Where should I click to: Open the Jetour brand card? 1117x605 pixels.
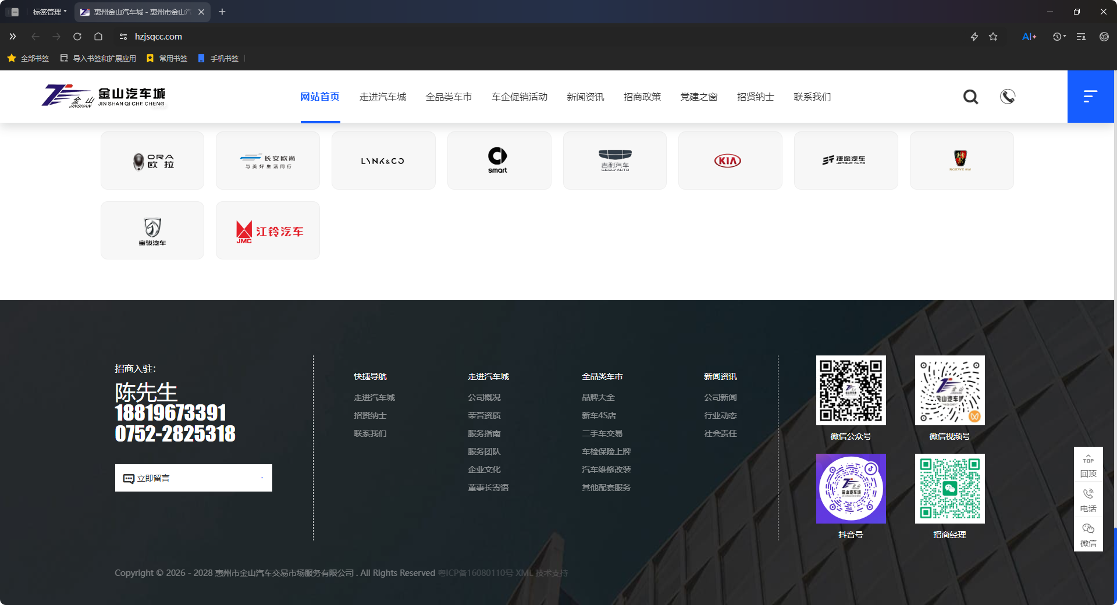tap(846, 161)
